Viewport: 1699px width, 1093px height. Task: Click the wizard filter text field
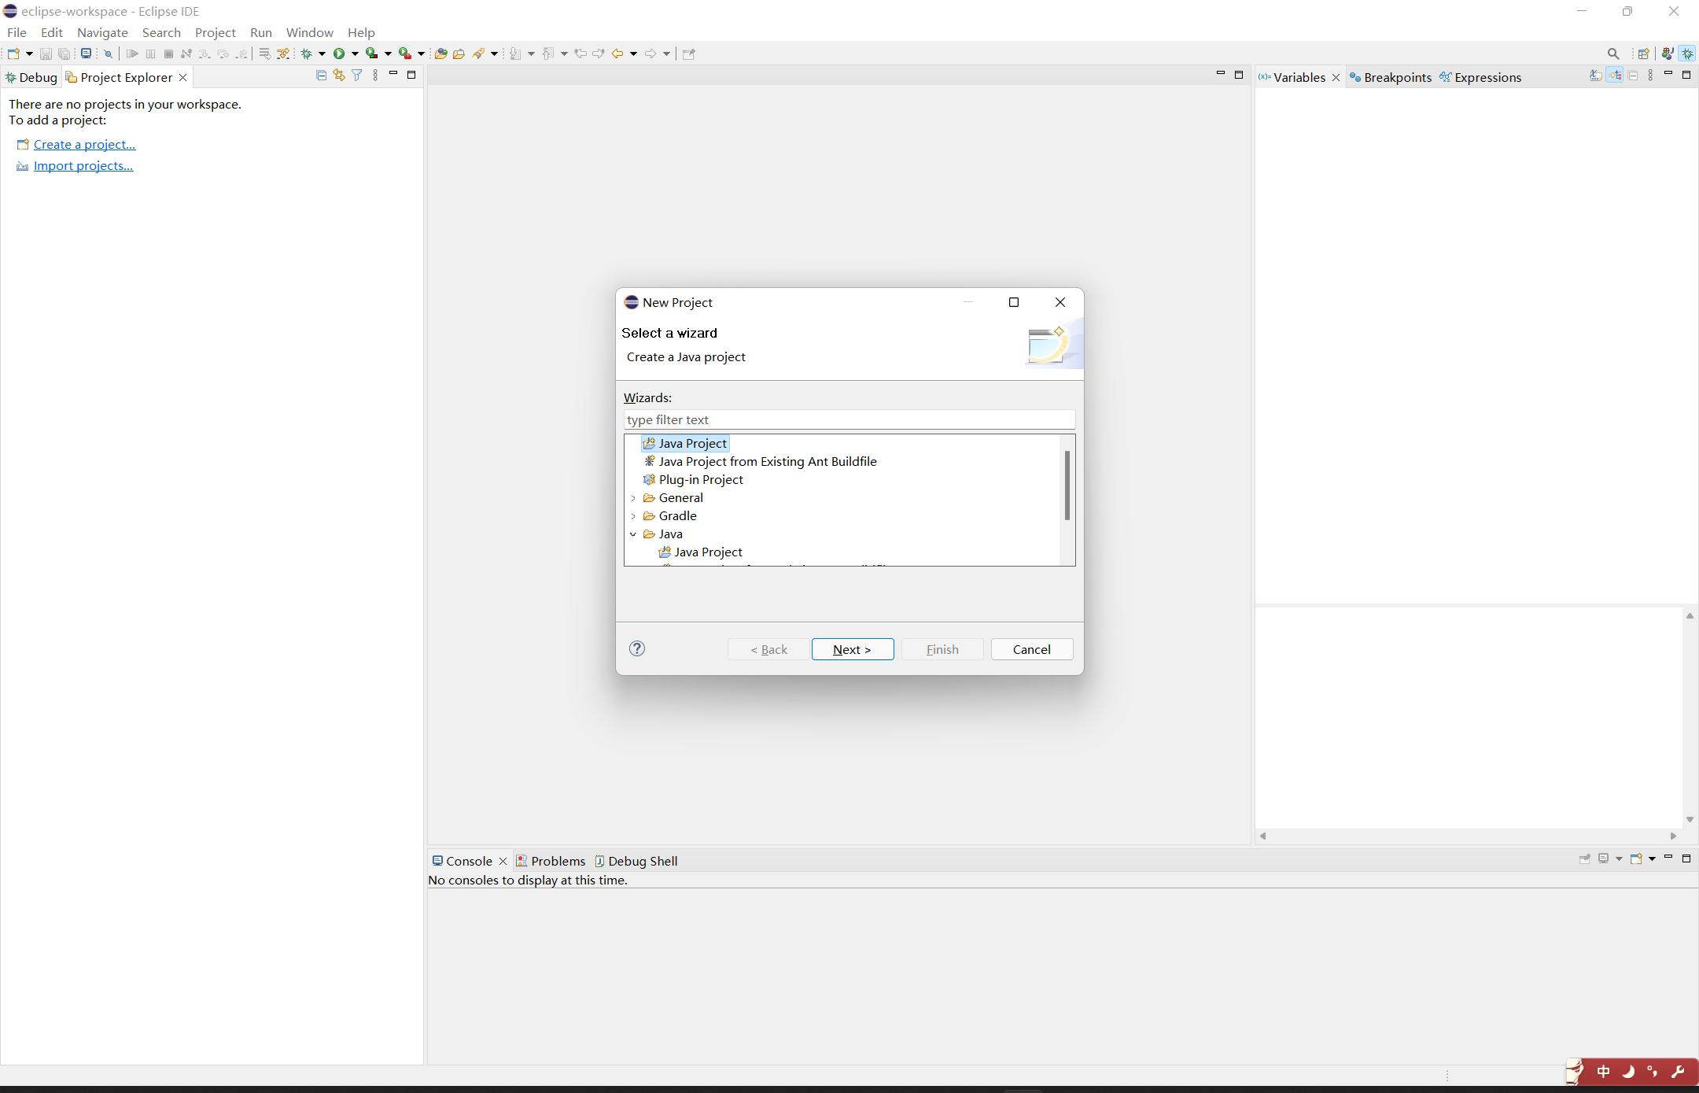(x=849, y=419)
